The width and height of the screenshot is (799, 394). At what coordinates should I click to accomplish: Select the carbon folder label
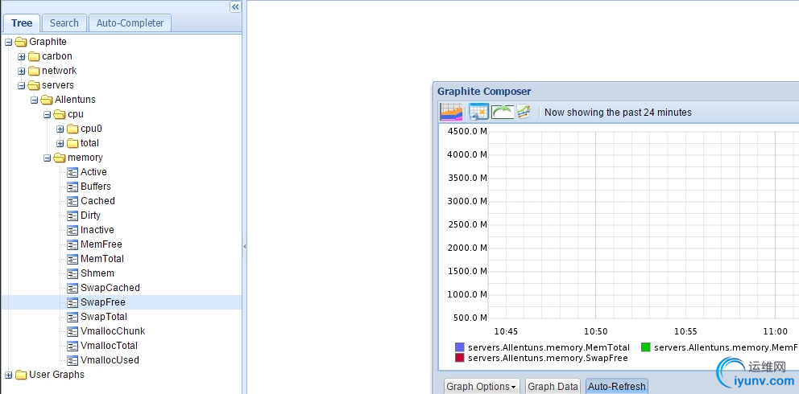(x=57, y=56)
